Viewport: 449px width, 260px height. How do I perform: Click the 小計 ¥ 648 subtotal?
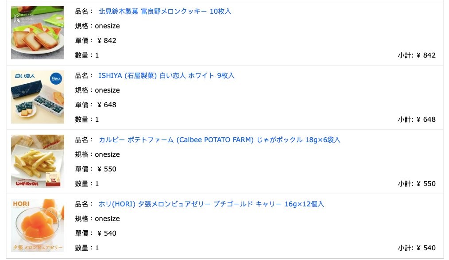click(x=417, y=120)
